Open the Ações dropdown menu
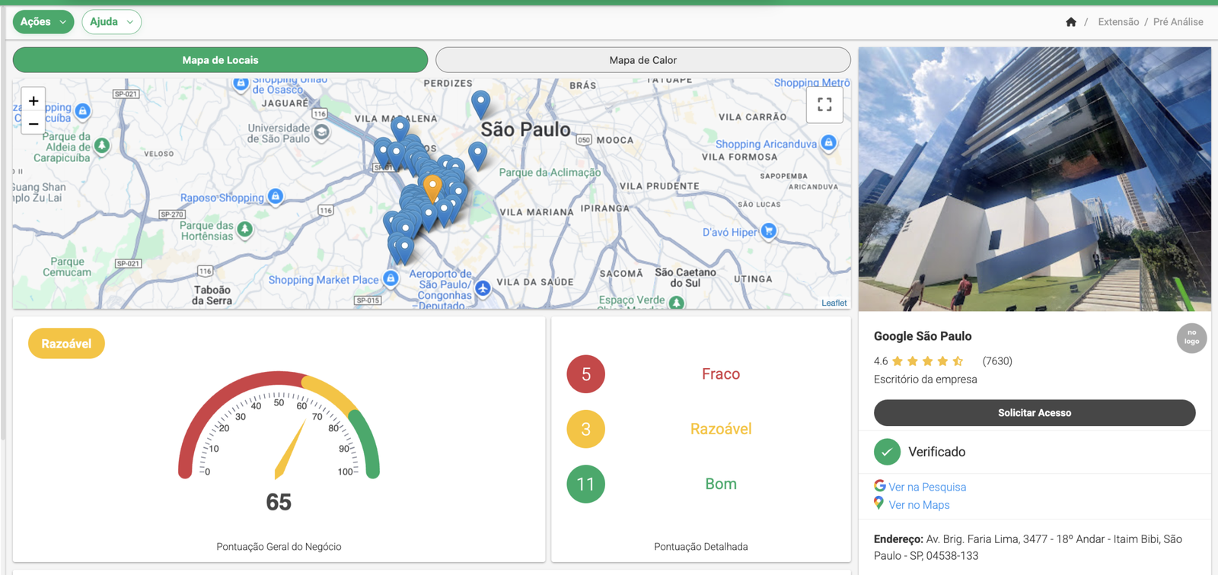This screenshot has height=575, width=1218. 43,22
